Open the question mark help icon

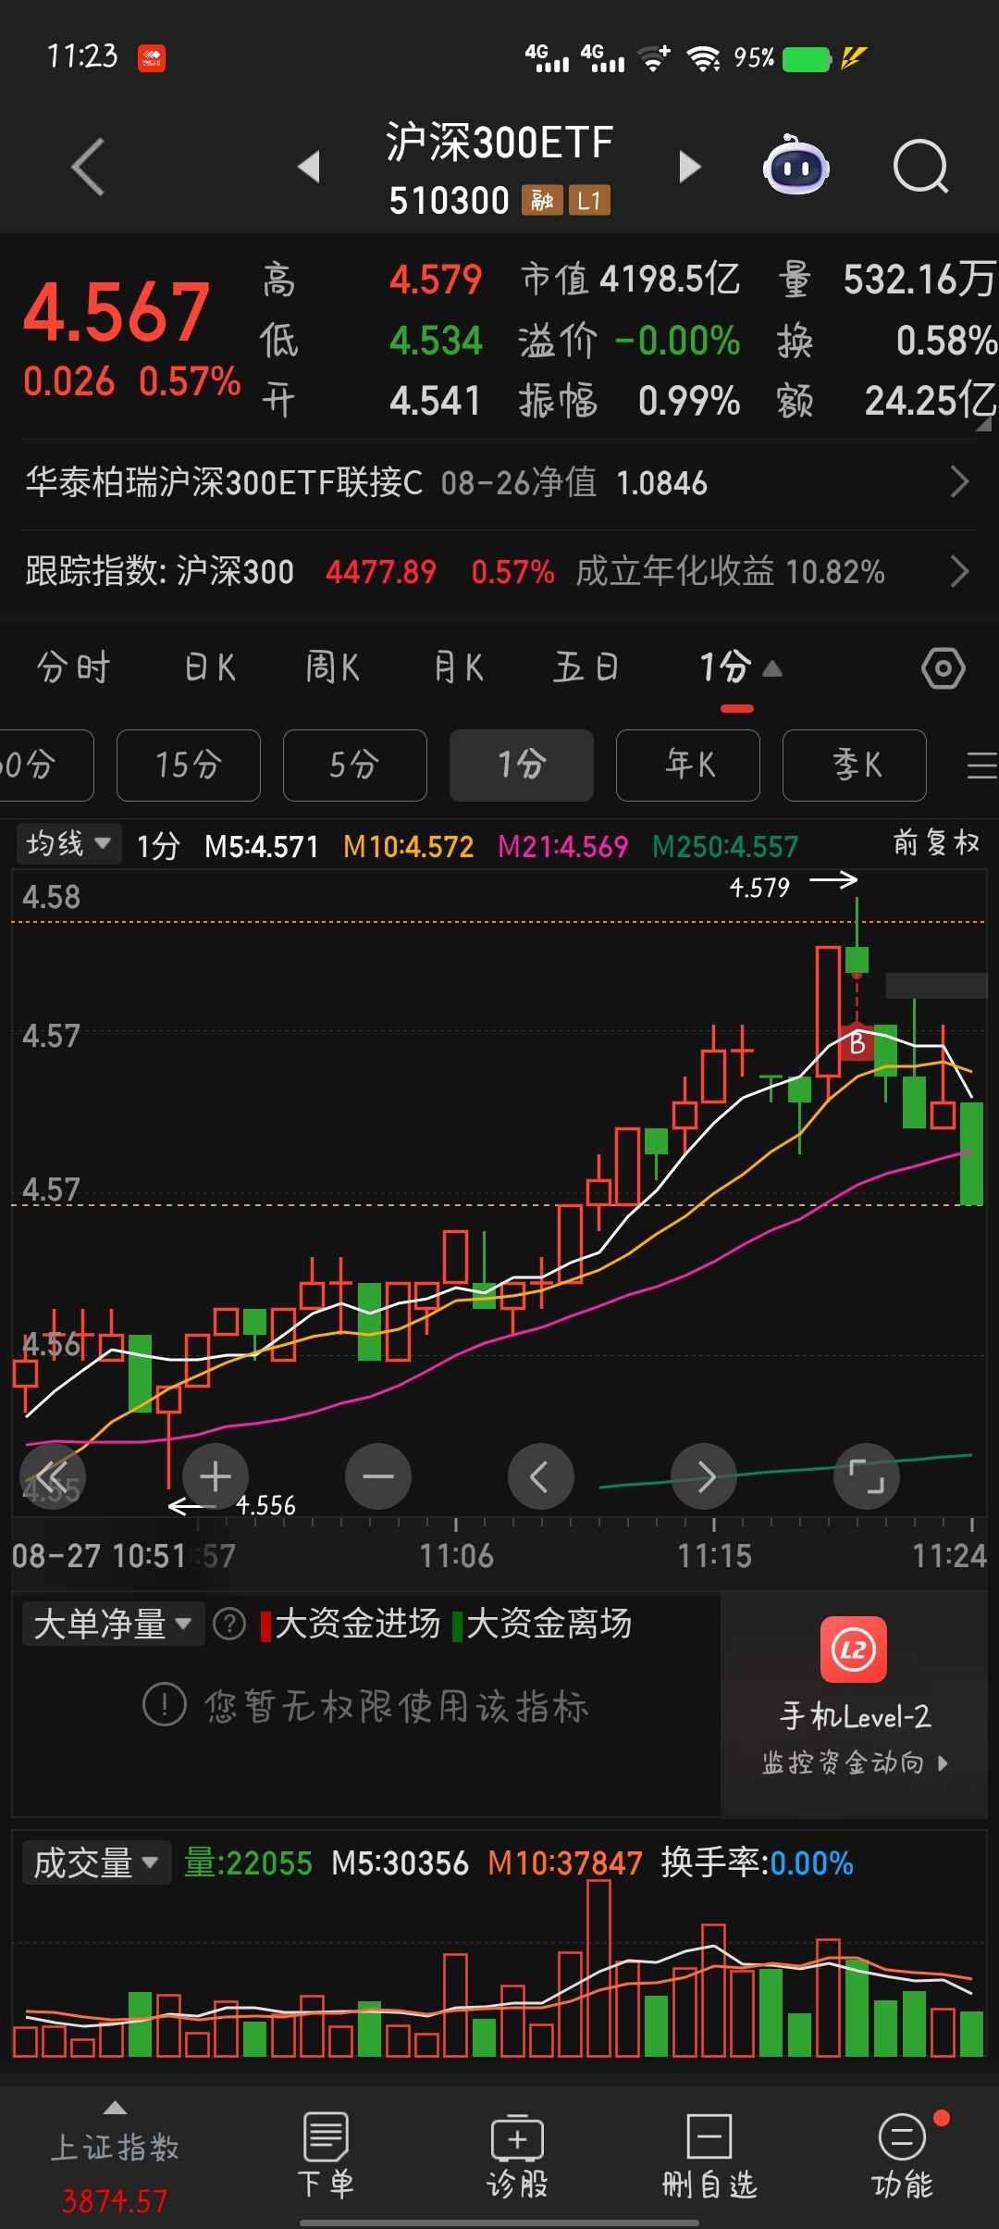click(229, 1624)
